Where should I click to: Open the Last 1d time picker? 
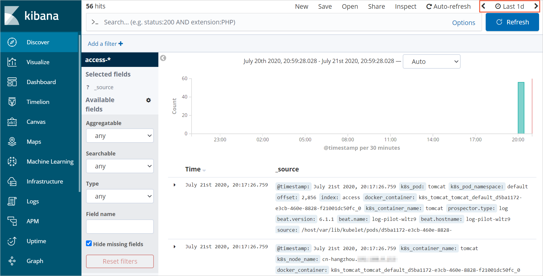point(510,6)
